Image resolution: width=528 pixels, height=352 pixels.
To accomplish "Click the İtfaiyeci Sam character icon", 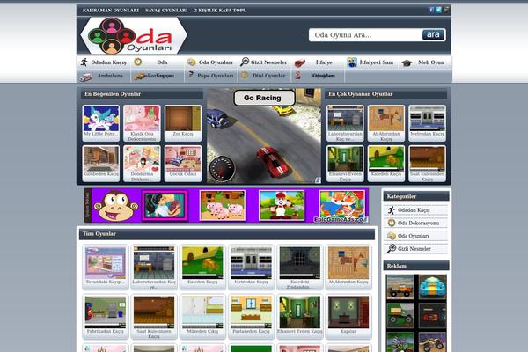I will (352, 62).
